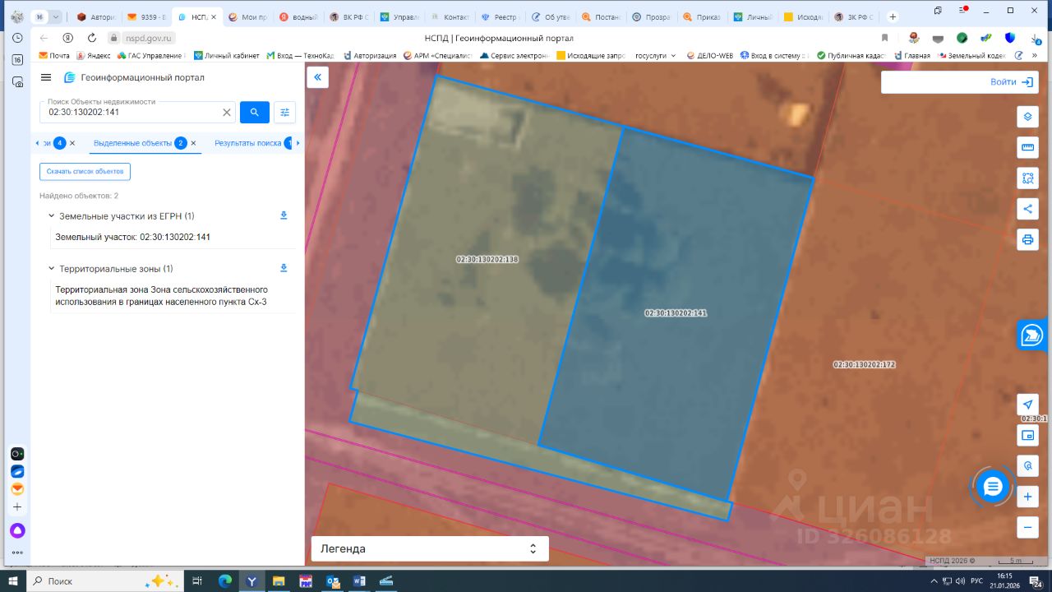Click the 02:30:130202:172 parcel label on map
The height and width of the screenshot is (592, 1052).
[x=864, y=364]
